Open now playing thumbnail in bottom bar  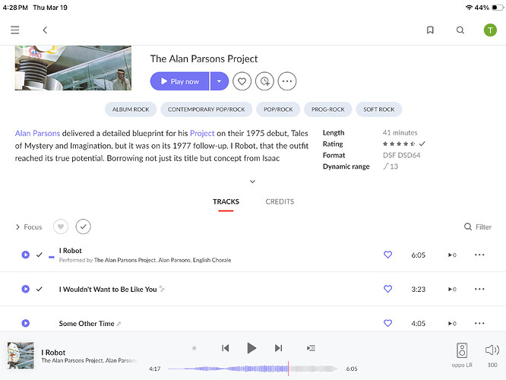pos(21,356)
